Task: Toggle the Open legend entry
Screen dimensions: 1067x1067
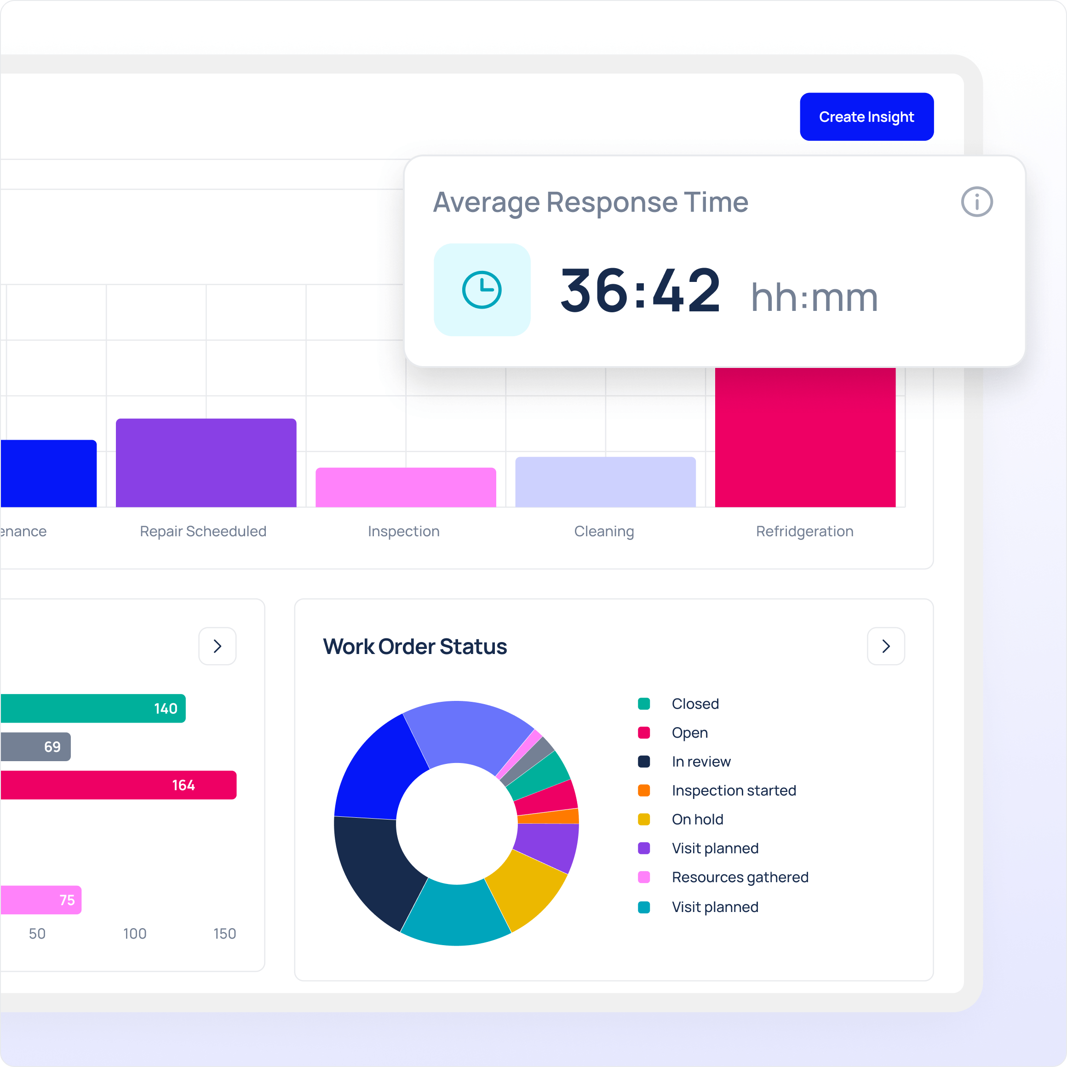Action: pyautogui.click(x=689, y=732)
